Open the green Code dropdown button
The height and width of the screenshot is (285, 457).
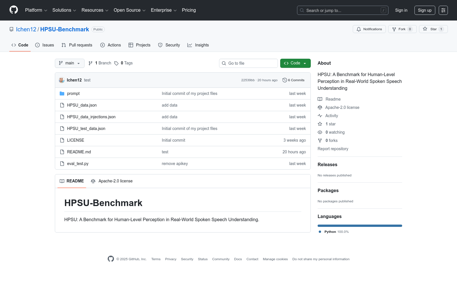tap(295, 63)
